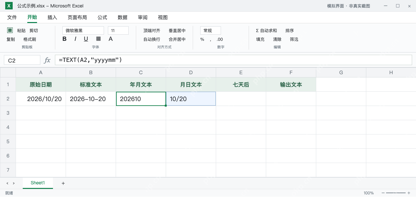
Task: Open the cell borders grid icon
Action: 98,39
